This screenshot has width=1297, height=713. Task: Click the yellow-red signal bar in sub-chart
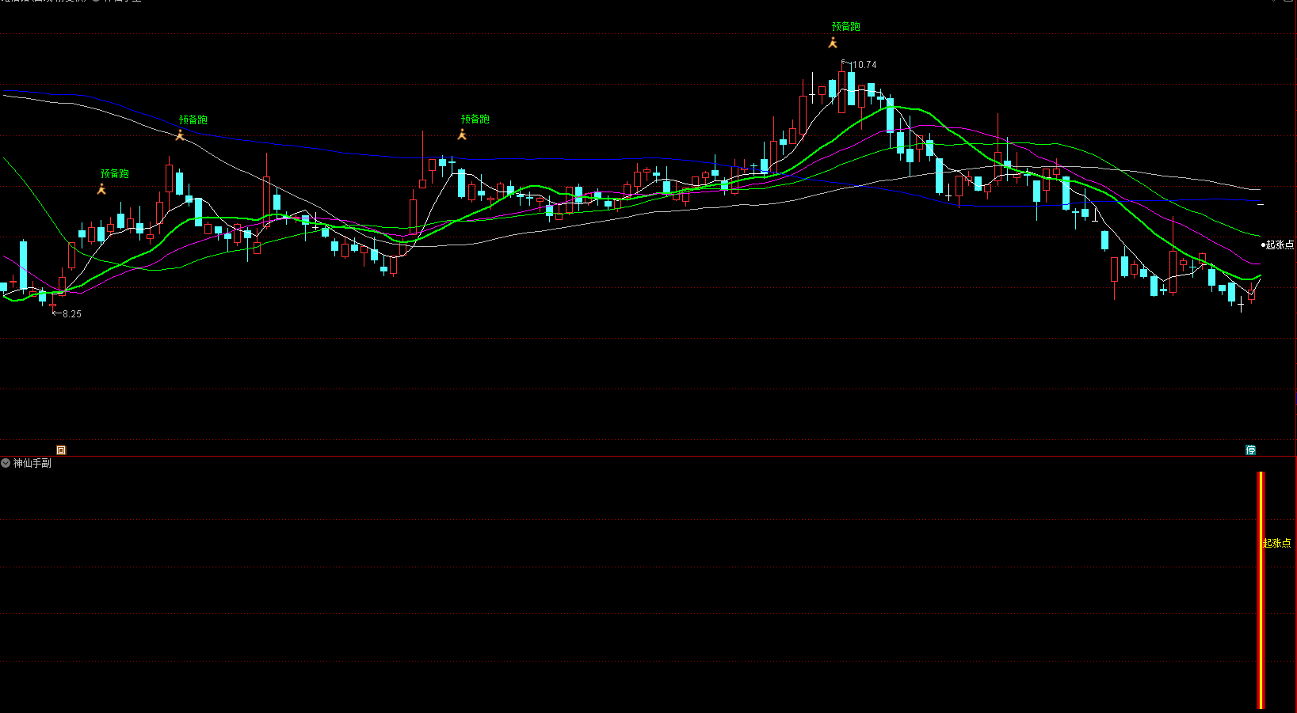[1261, 590]
